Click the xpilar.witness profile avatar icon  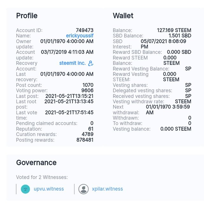click(84, 189)
